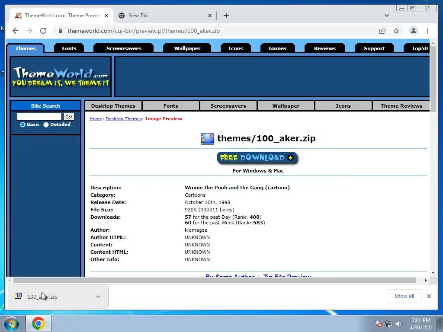Viewport: 443px width, 332px height.
Task: Open Desktop Themes gray menu button
Action: tap(113, 106)
